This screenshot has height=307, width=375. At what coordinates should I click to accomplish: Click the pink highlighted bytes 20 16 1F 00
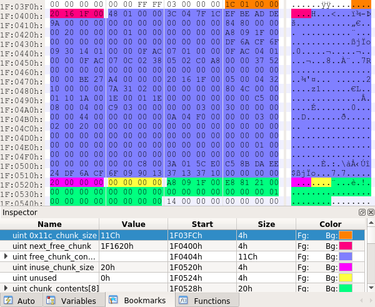coord(77,14)
